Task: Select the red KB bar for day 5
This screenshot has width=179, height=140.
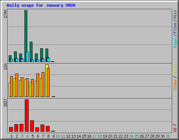Action: pyautogui.click(x=32, y=126)
